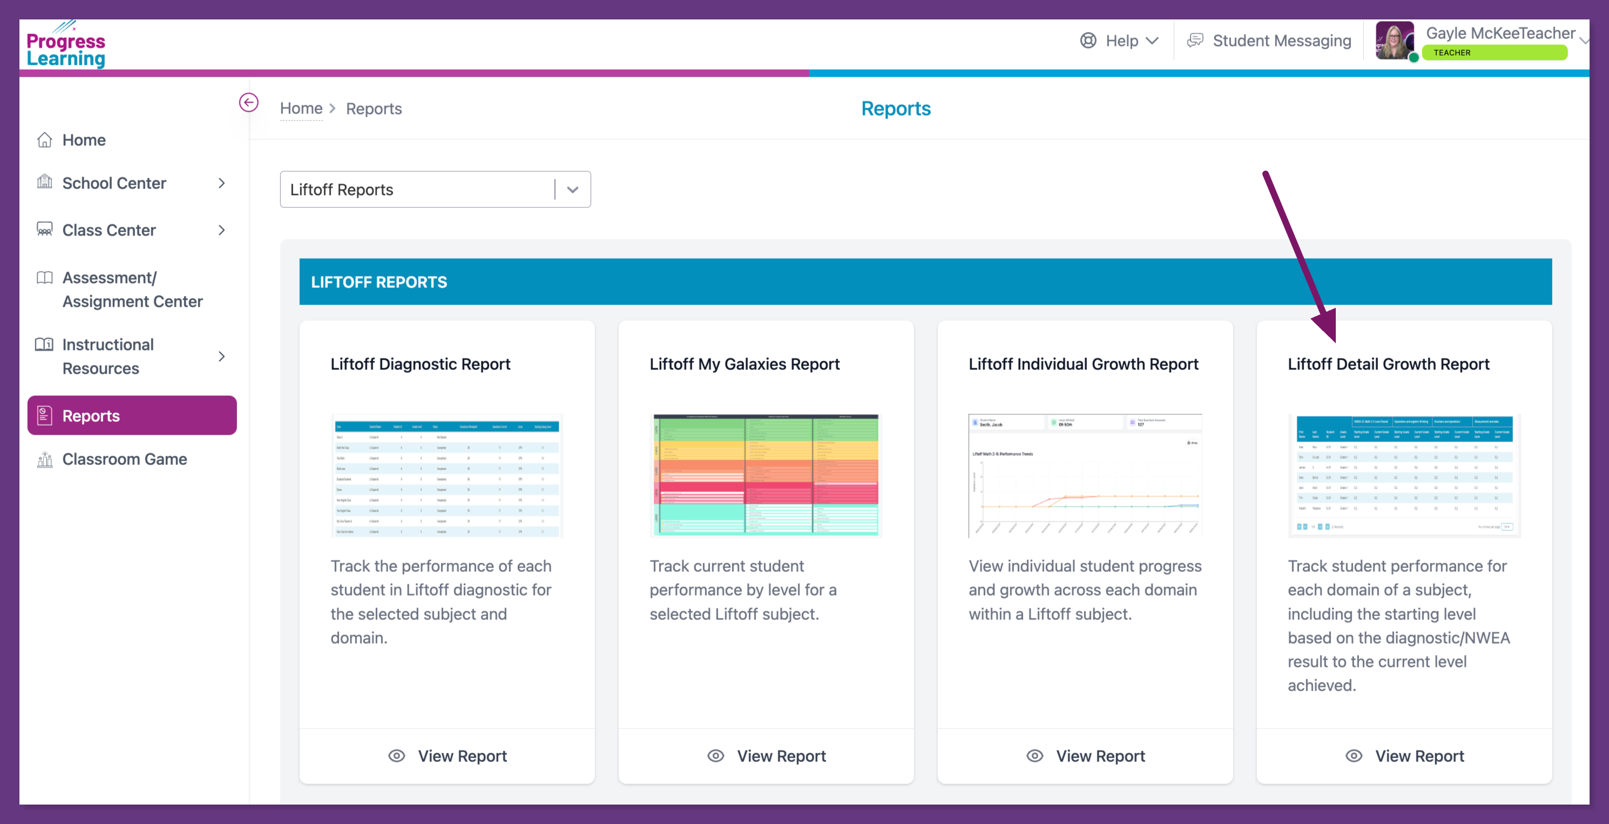Expand the Instructional Resources chevron

pyautogui.click(x=222, y=357)
